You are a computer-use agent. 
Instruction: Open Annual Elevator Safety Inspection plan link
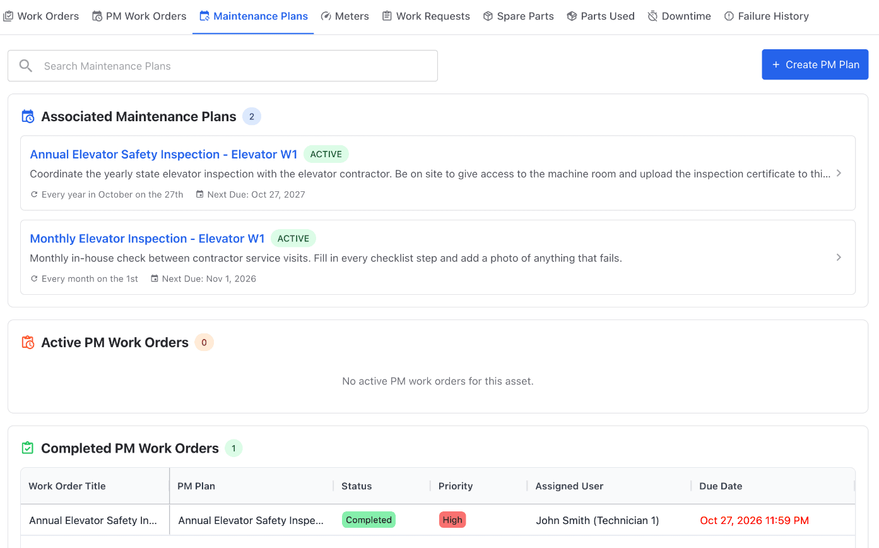[163, 154]
